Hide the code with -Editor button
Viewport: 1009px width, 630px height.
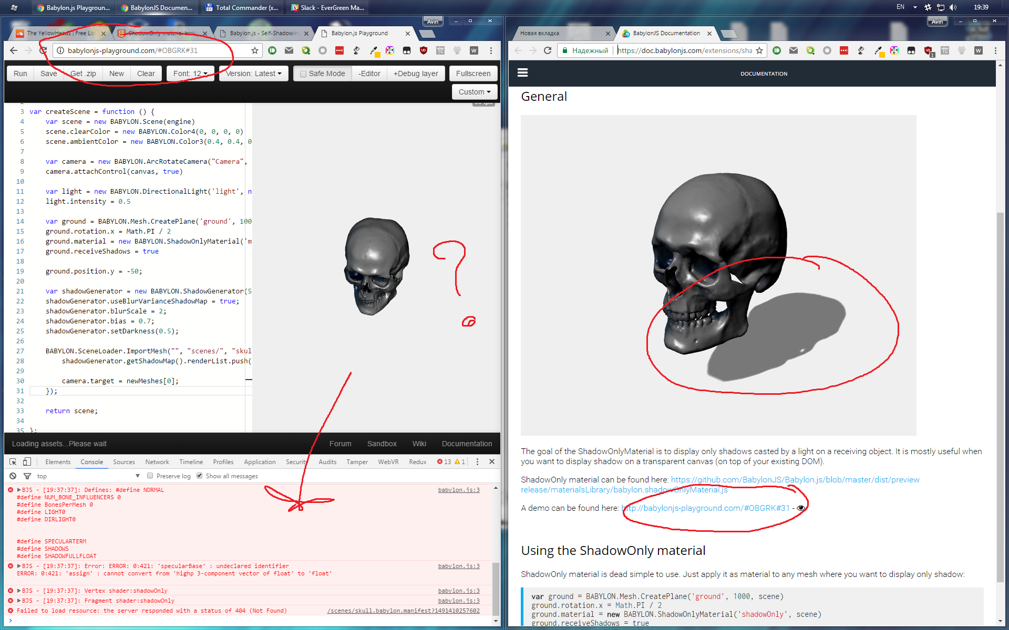pyautogui.click(x=369, y=73)
